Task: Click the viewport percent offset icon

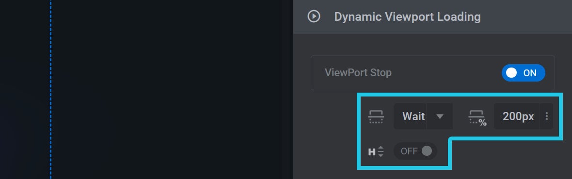Action: coord(477,118)
